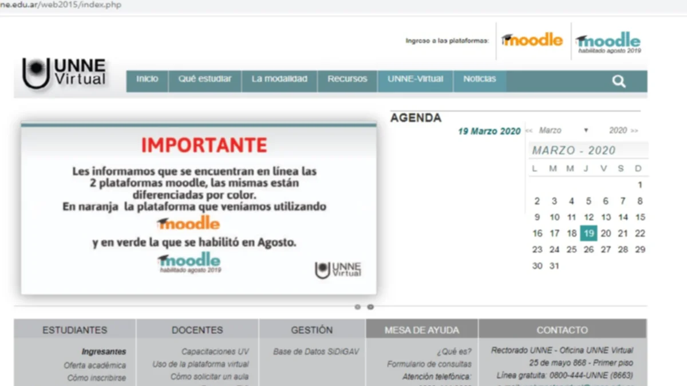Select day 16 in the March calendar

(x=537, y=233)
